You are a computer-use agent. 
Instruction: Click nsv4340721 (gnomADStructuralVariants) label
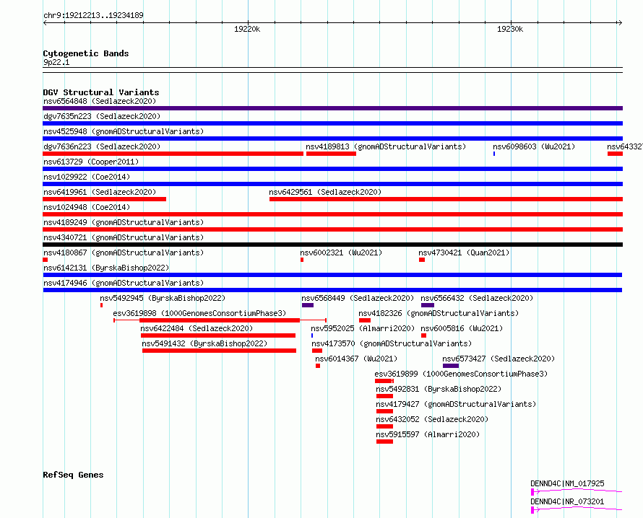pyautogui.click(x=124, y=237)
